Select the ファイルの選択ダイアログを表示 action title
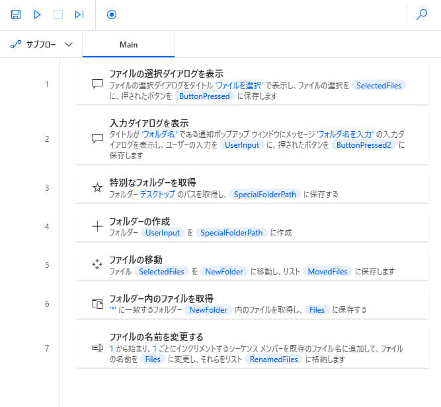The height and width of the screenshot is (407, 441). pyautogui.click(x=166, y=74)
